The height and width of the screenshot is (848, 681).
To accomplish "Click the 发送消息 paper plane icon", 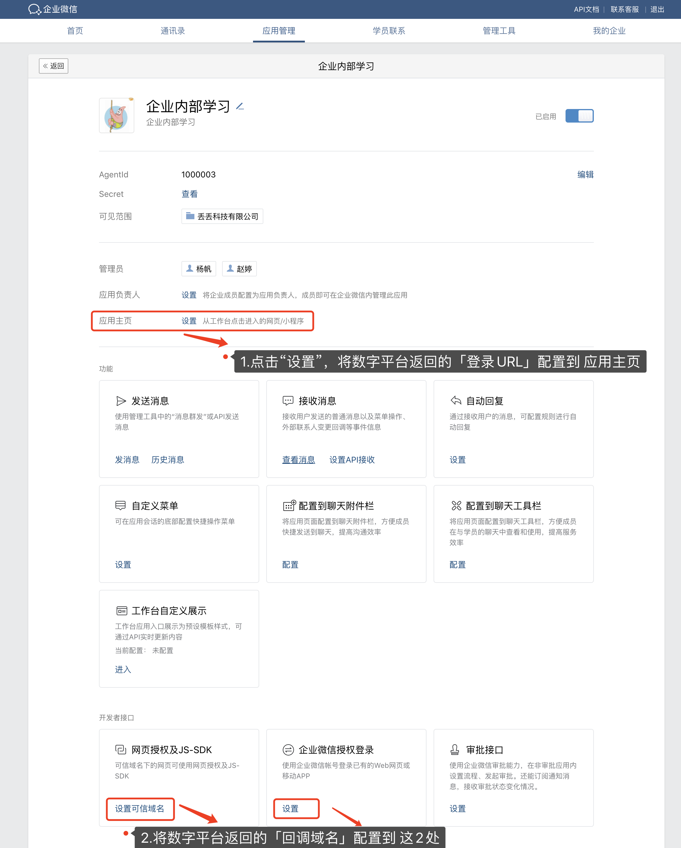I will click(121, 401).
